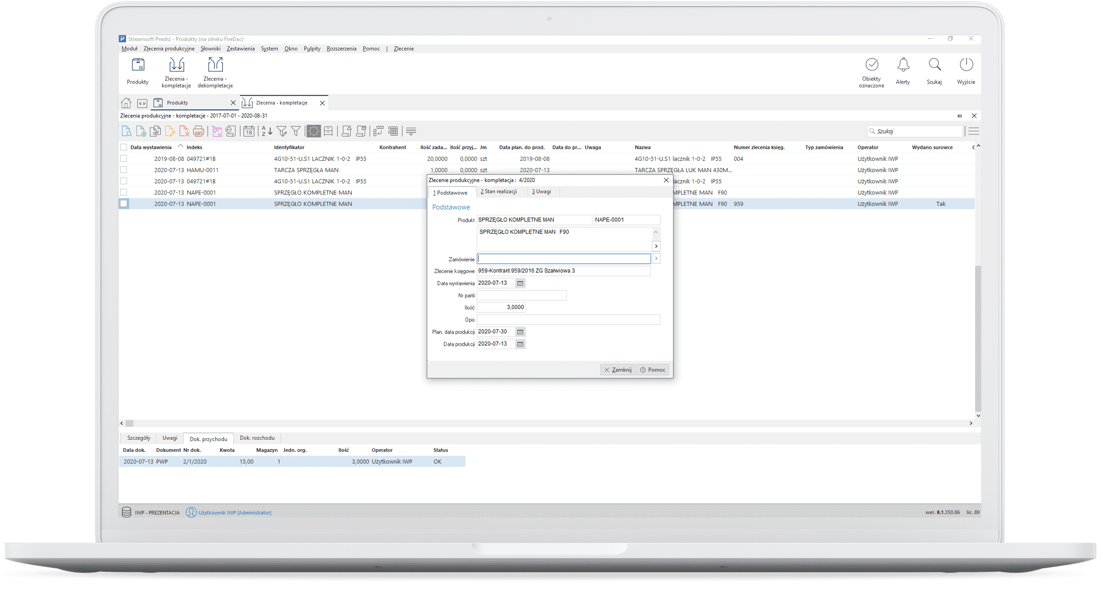The width and height of the screenshot is (1103, 600).
Task: Close the Zlecenia - kompletacje tab
Action: click(322, 103)
